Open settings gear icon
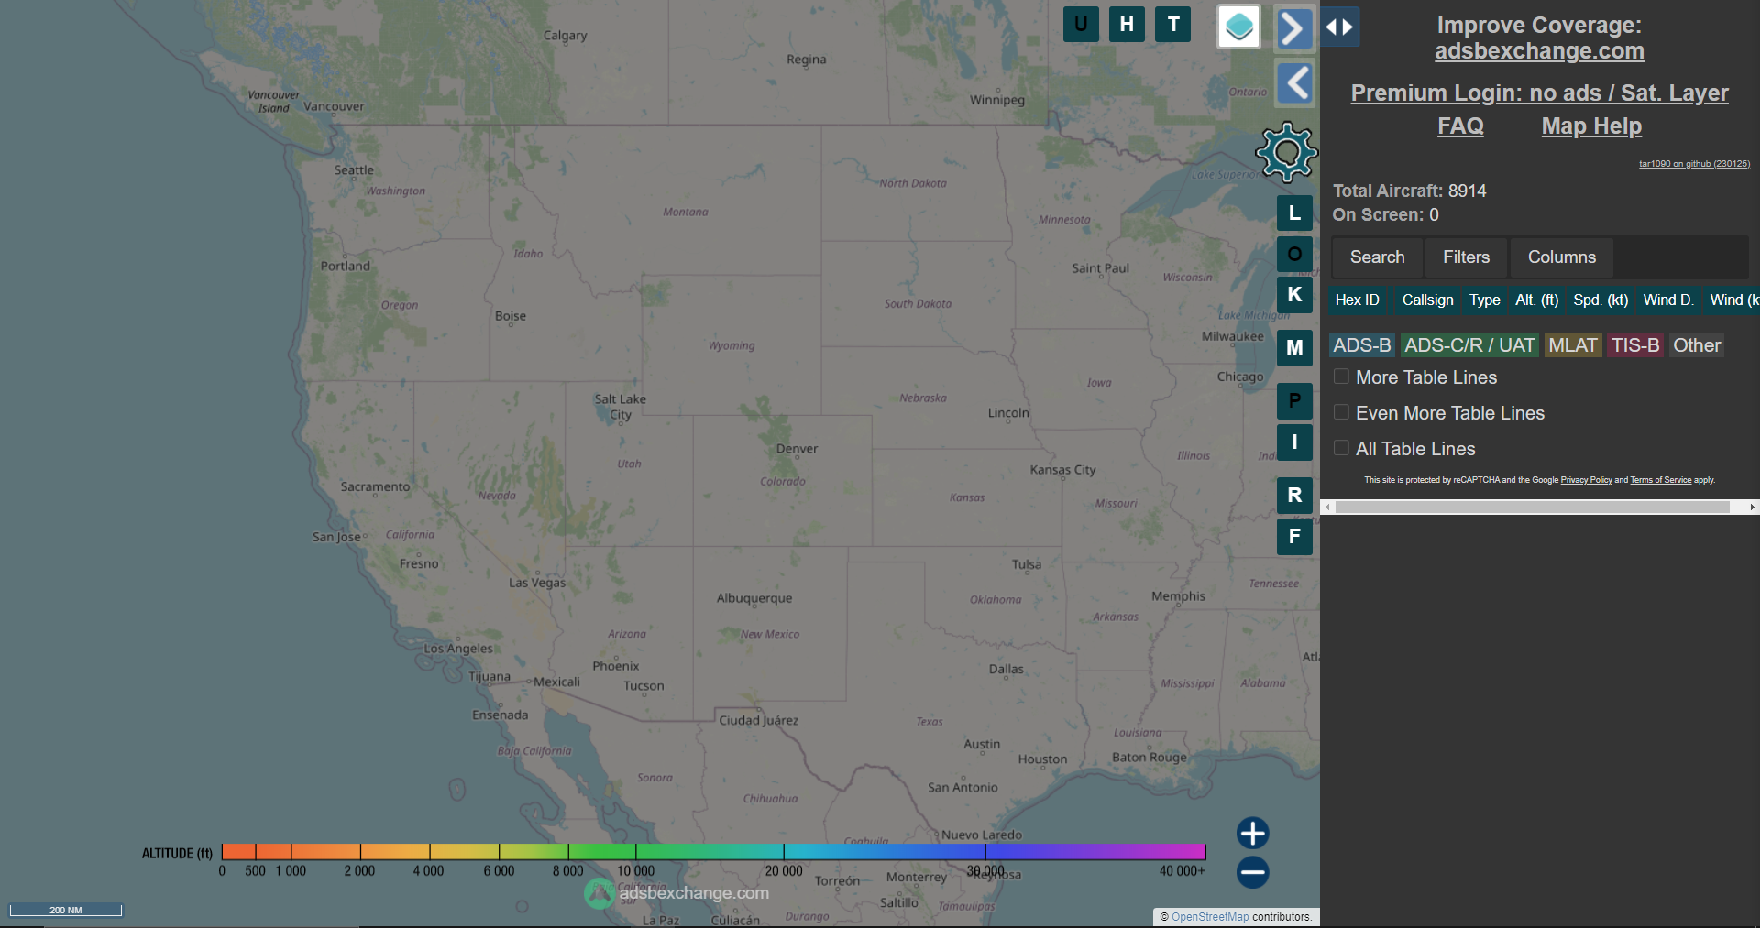Screen dimensions: 1760x928 coord(1287,152)
